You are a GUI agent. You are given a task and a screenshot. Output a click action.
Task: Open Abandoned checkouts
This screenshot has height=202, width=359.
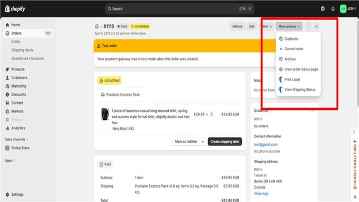(x=28, y=58)
